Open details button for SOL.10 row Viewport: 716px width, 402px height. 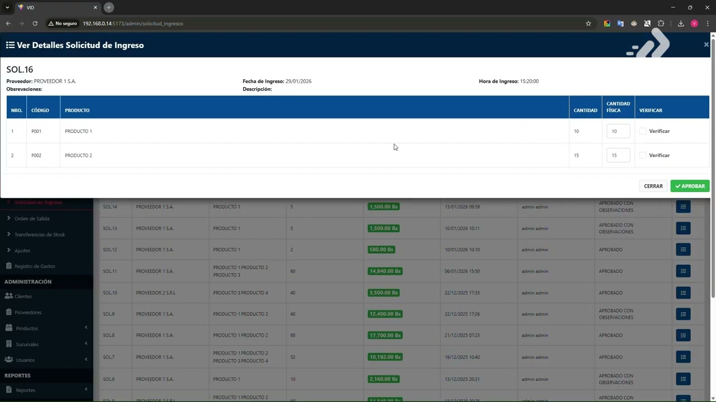[683, 293]
